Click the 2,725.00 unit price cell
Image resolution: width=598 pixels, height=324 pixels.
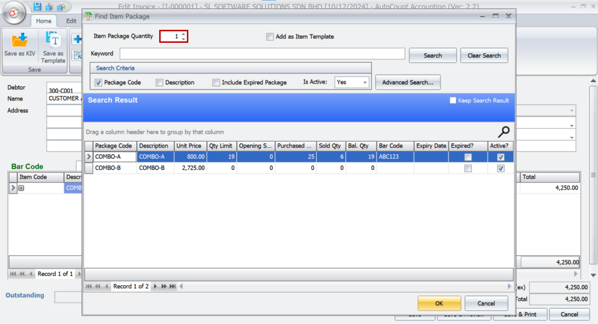click(190, 168)
